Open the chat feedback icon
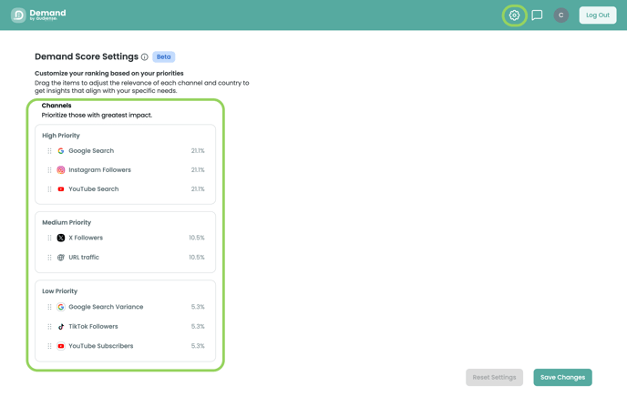Screen dimensions: 627x407 click(537, 15)
